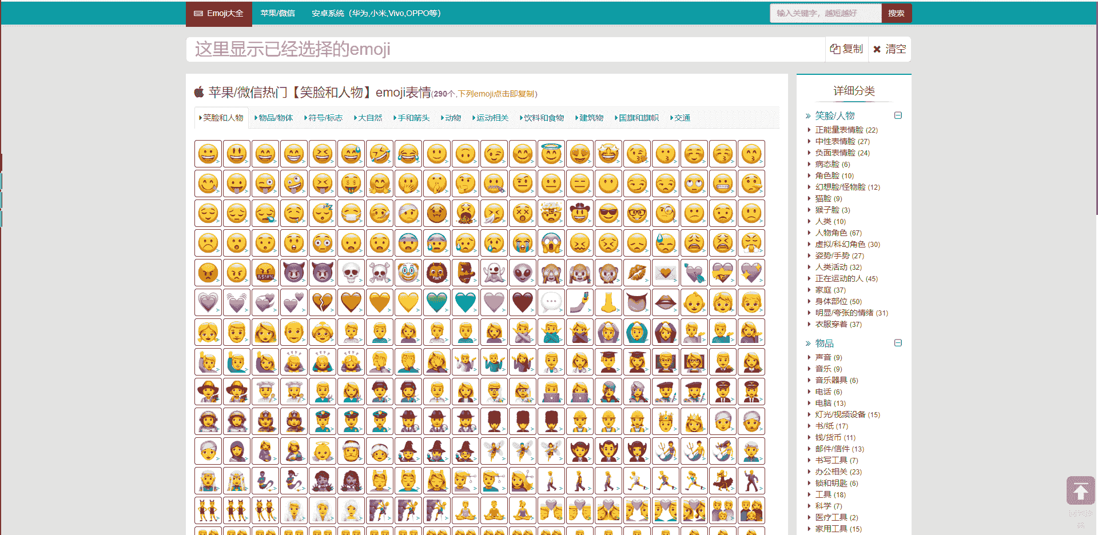Open the 饮料和食物 tab

point(543,118)
